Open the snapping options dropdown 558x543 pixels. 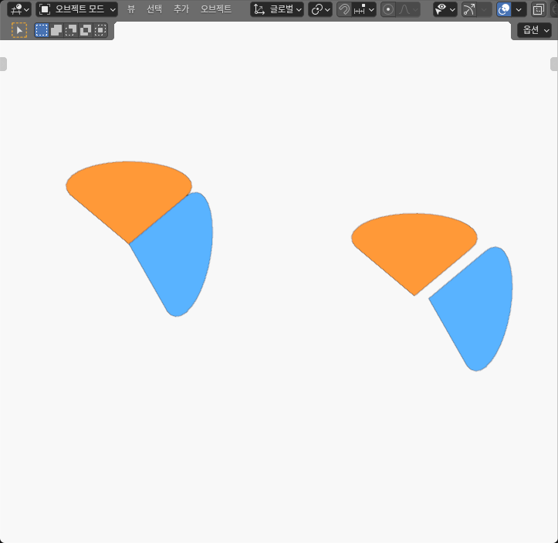(x=364, y=9)
